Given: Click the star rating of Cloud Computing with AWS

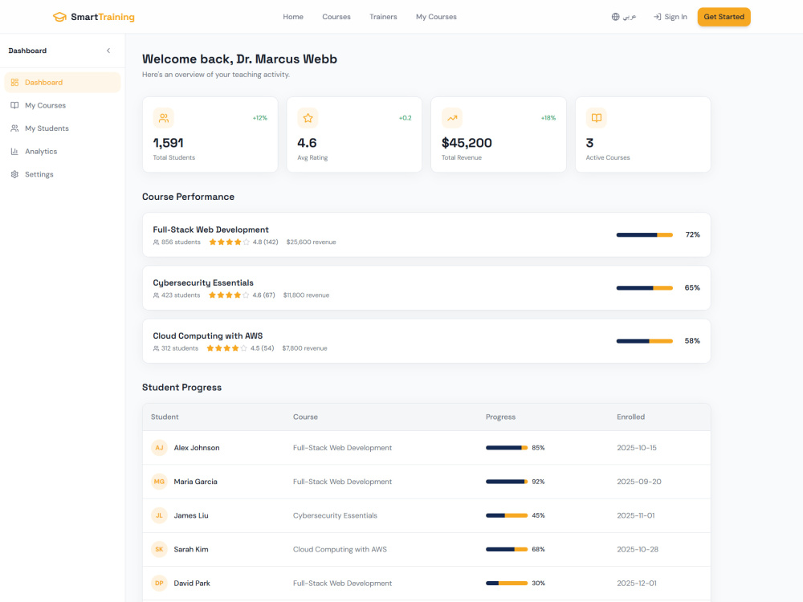Looking at the screenshot, I should pyautogui.click(x=227, y=348).
